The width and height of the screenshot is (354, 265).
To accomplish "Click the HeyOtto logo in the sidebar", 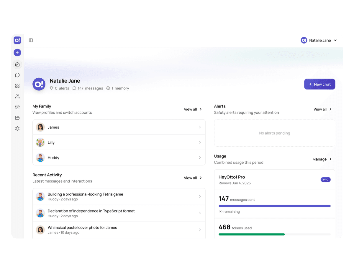I will pyautogui.click(x=17, y=40).
